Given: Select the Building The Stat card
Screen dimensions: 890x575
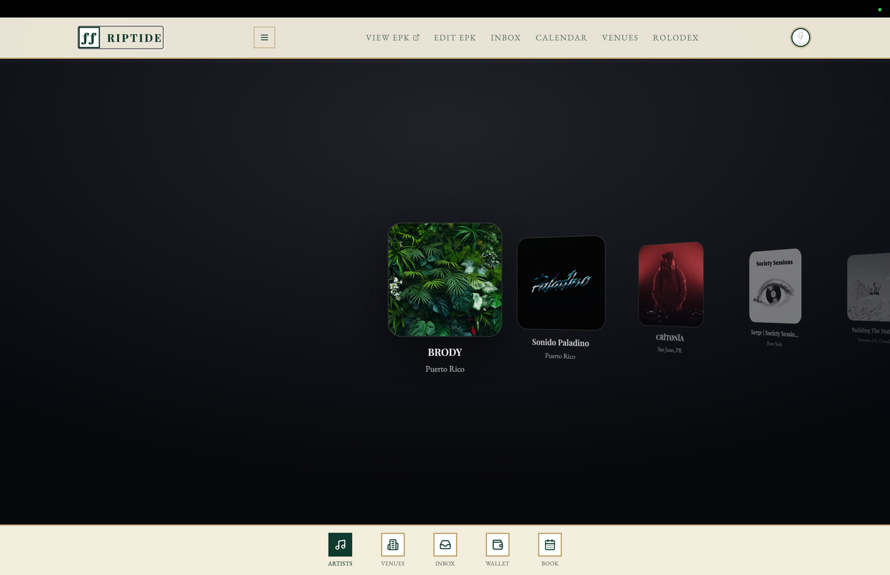Looking at the screenshot, I should [869, 287].
